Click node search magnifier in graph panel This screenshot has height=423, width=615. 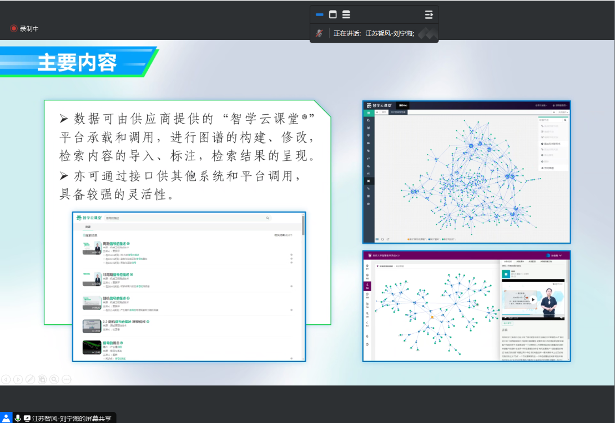(565, 120)
